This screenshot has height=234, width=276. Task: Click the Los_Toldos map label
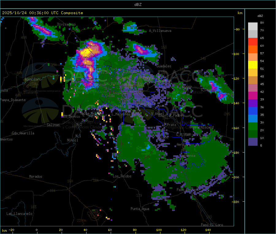pyautogui.click(x=122, y=176)
